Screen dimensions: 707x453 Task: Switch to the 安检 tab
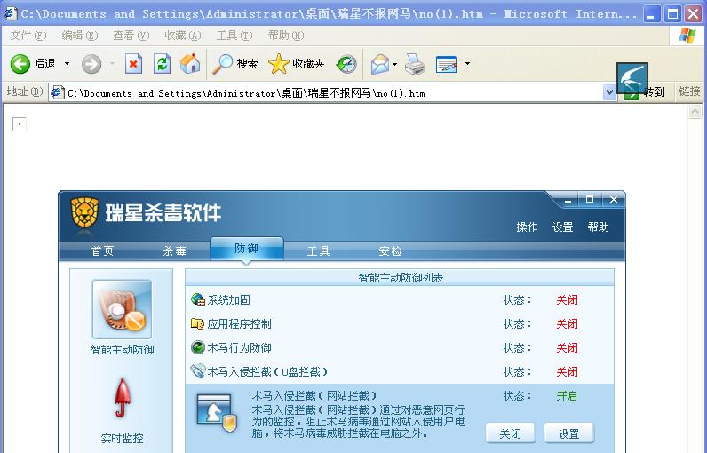click(390, 251)
